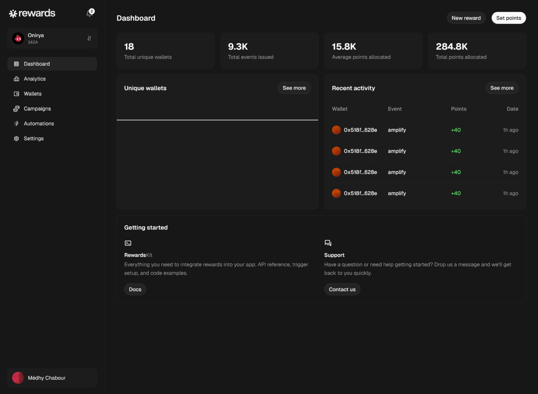This screenshot has height=394, width=538.
Task: Click Médhy Chabour's avatar picture
Action: (x=18, y=378)
